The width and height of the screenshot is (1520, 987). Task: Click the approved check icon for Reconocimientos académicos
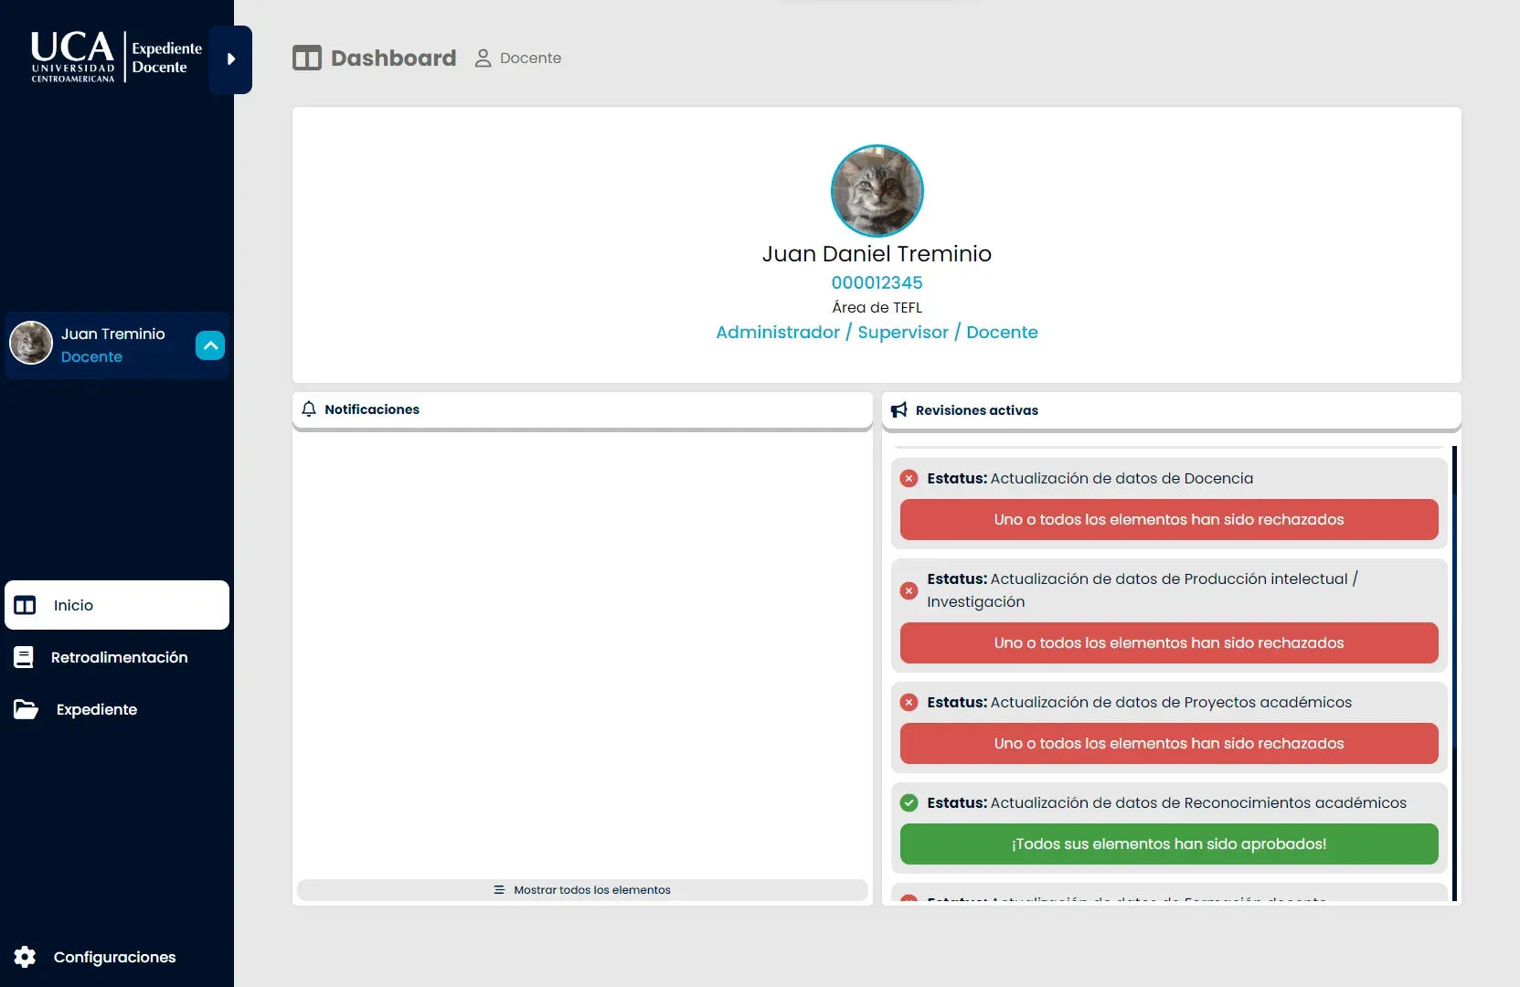point(909,802)
